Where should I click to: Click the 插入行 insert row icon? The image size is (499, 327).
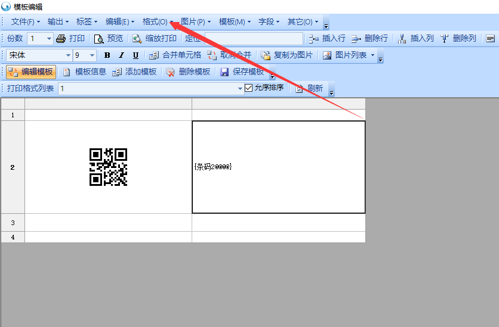pyautogui.click(x=314, y=39)
